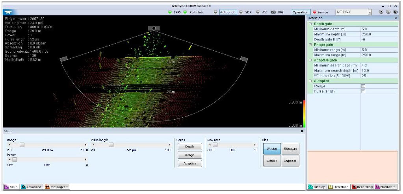Click the AVI recording indicator light
Viewport: 403px width, 194px height.
coord(258,12)
